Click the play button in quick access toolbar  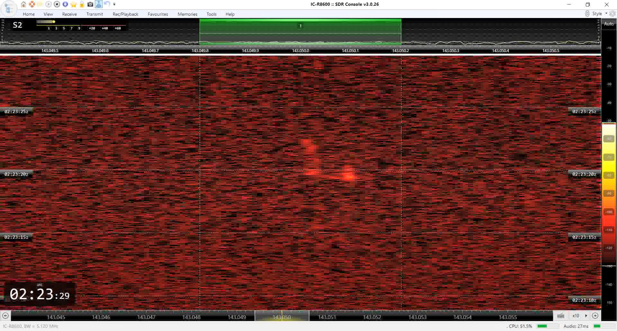tap(49, 4)
